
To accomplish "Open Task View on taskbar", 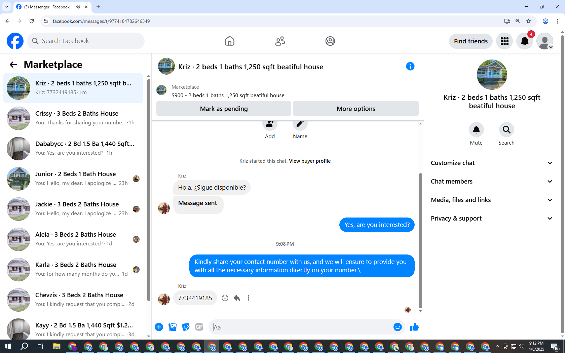I will 40,346.
